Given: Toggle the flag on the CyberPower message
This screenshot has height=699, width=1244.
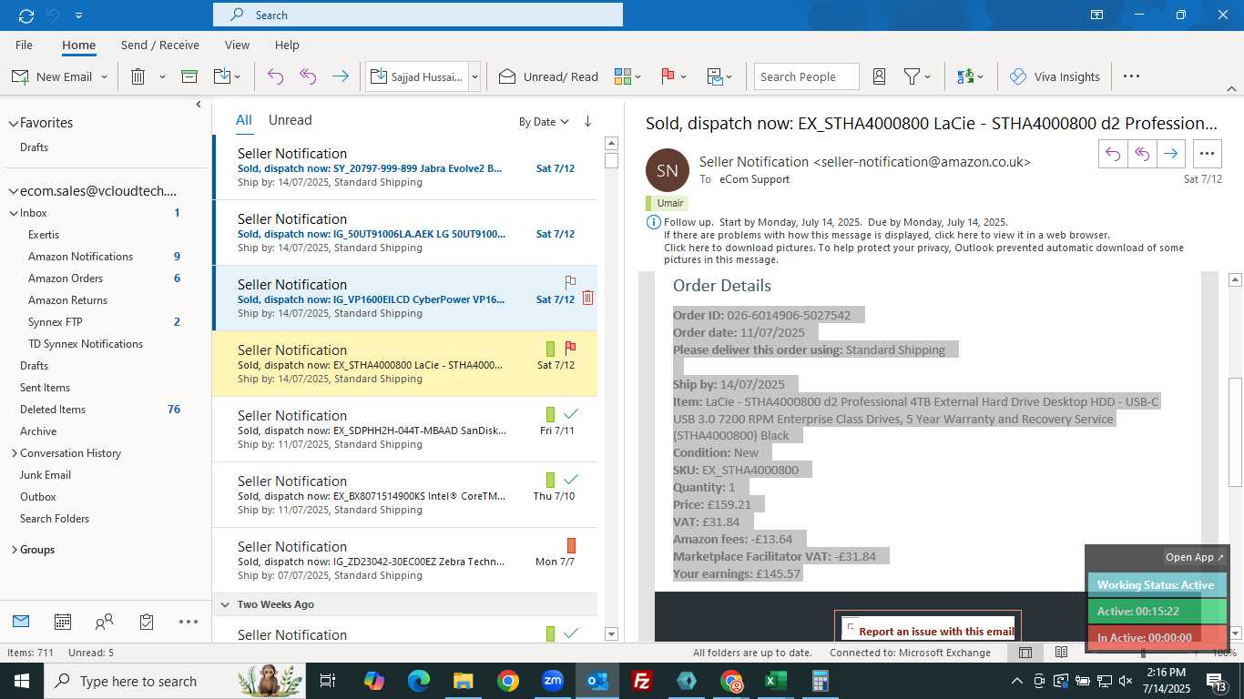Looking at the screenshot, I should pyautogui.click(x=570, y=281).
